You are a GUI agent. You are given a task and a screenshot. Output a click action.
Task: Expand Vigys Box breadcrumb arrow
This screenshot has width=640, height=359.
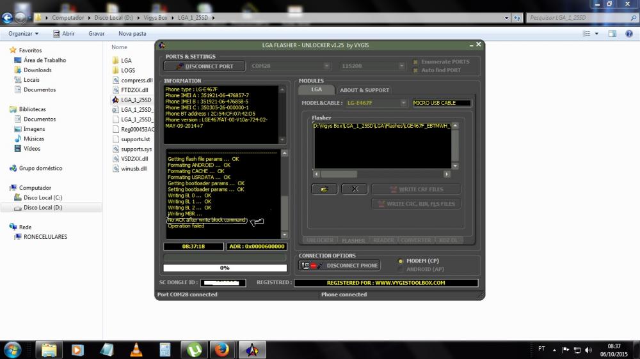[x=173, y=18]
